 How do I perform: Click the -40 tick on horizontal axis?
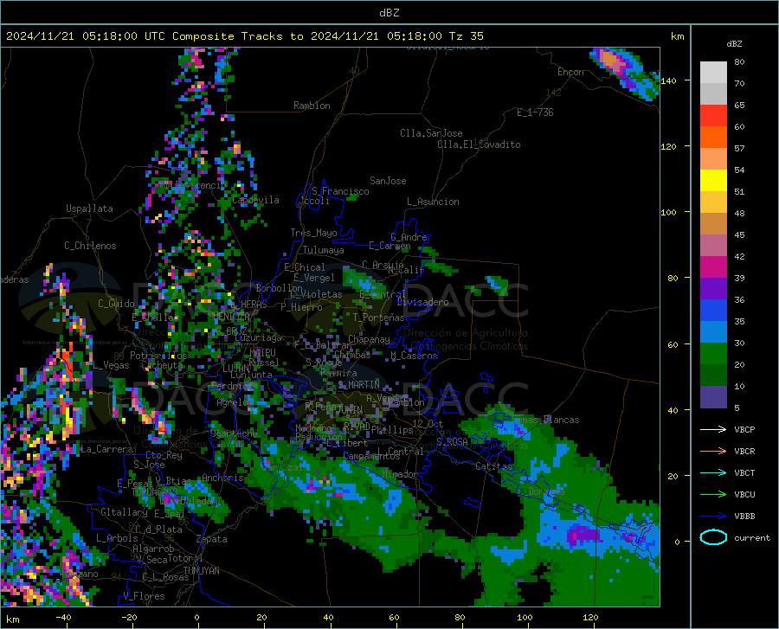pyautogui.click(x=63, y=617)
